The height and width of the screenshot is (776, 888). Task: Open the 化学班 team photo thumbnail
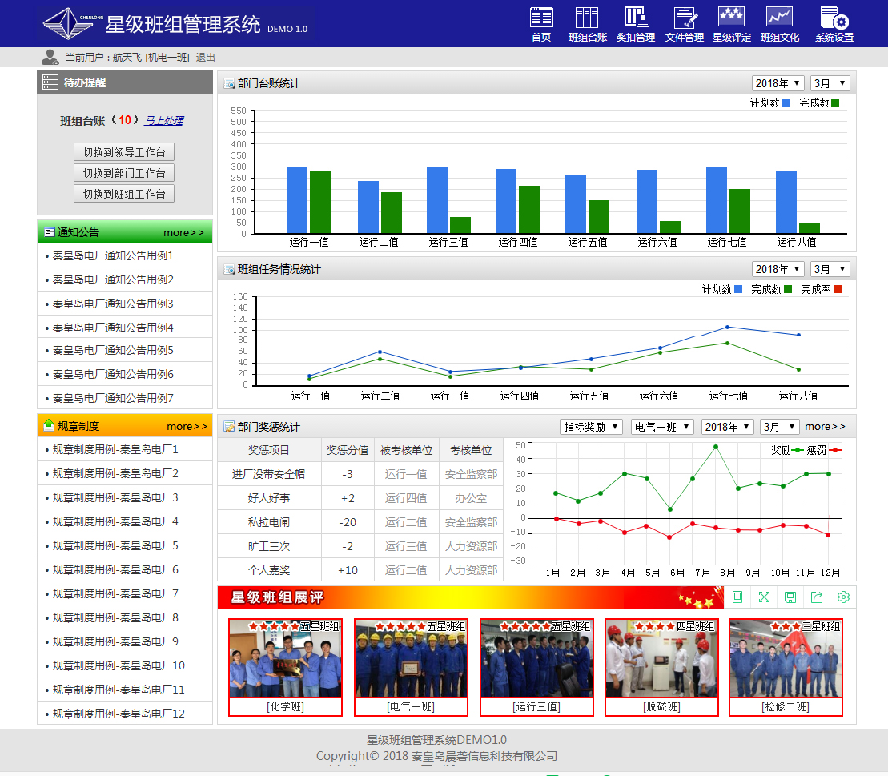(285, 658)
